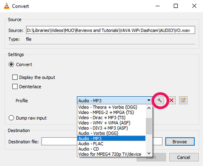Choose Video - MPEG-2 + MPGA (TS)
This screenshot has width=203, height=166.
111,112
